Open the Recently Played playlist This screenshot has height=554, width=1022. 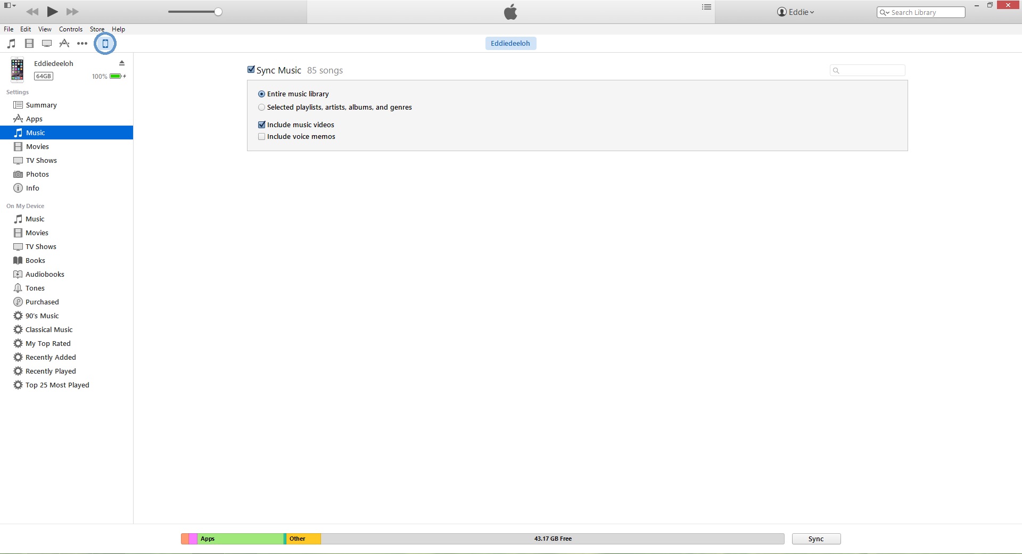pos(67,371)
